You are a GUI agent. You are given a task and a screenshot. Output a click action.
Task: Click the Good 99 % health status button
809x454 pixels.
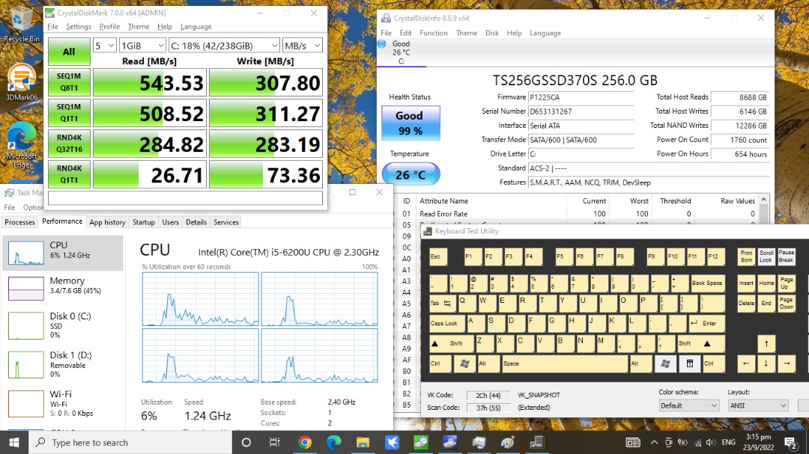coord(410,123)
